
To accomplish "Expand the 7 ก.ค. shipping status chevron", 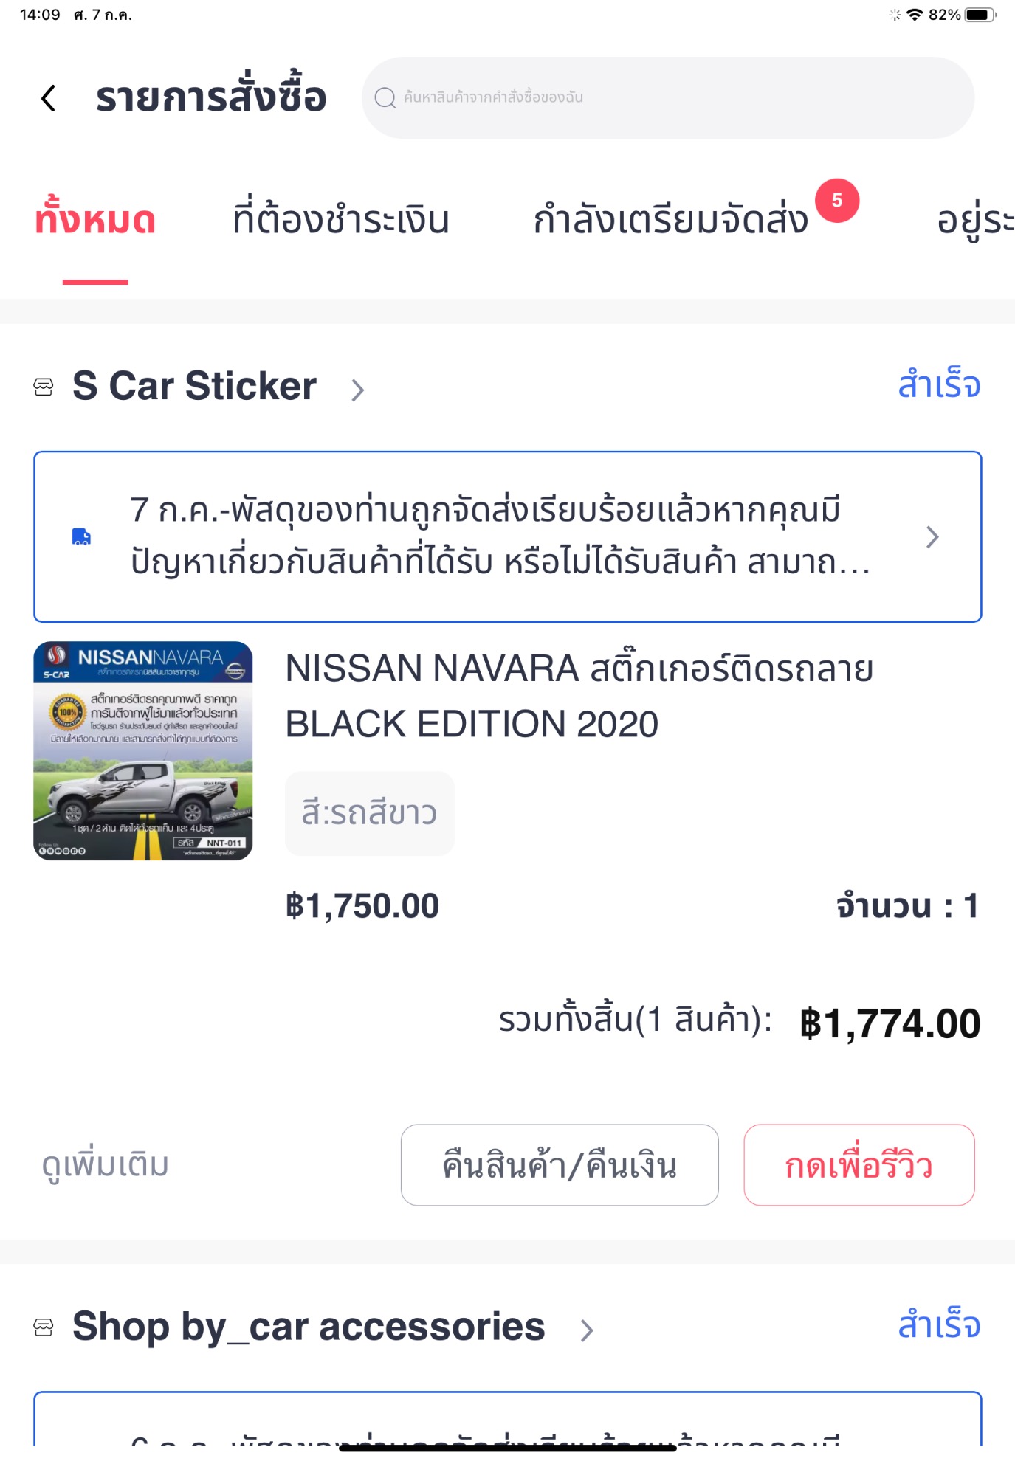I will click(x=932, y=537).
